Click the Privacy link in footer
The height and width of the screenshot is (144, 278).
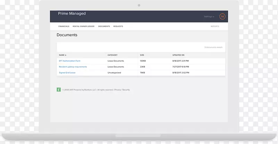(118, 90)
